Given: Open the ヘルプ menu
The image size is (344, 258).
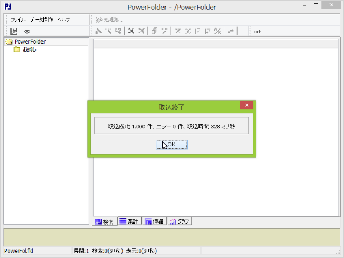Looking at the screenshot, I should [63, 20].
